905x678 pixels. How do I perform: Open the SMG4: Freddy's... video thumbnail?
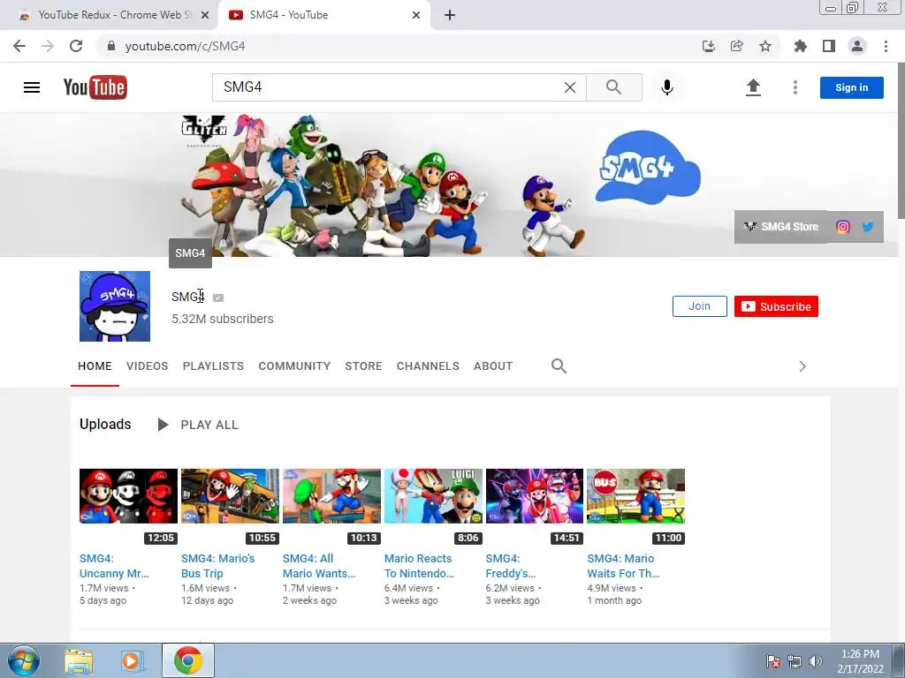click(x=535, y=496)
